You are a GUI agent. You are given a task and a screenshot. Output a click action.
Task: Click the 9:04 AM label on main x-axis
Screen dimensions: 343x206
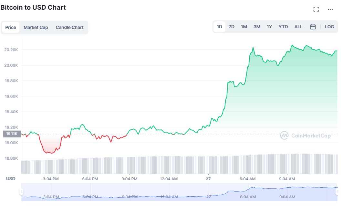[287, 179]
